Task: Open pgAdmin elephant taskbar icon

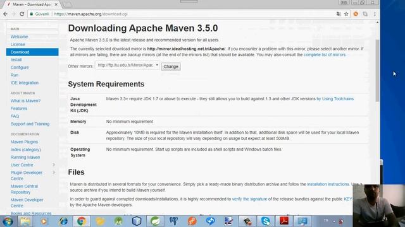Action: (173, 221)
